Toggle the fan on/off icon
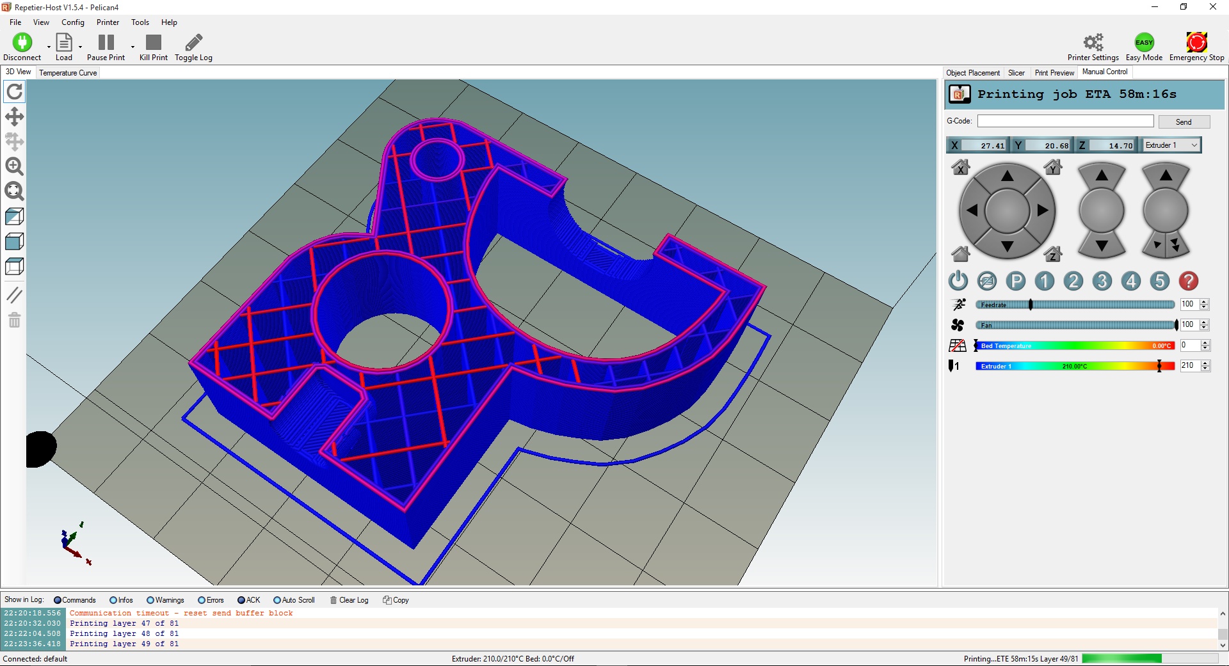 (x=958, y=325)
